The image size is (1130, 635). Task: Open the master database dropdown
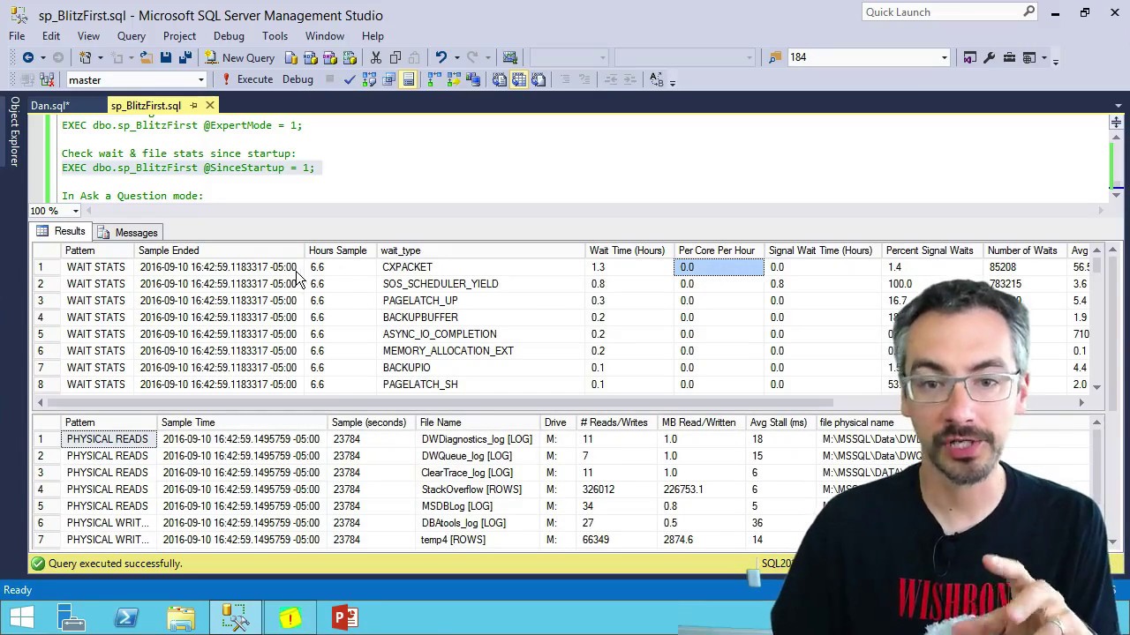(x=137, y=80)
